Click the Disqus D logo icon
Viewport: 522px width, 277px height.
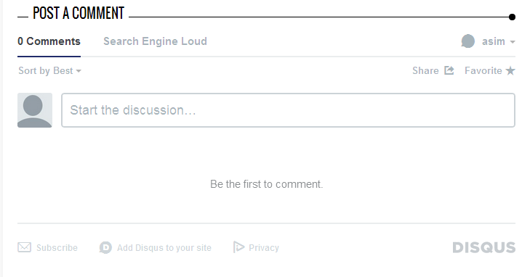pyautogui.click(x=105, y=247)
